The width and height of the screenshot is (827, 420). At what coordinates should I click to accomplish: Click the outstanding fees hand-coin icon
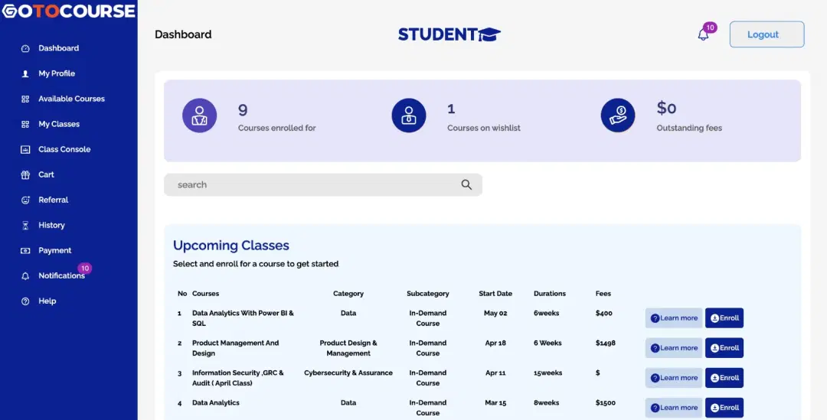617,116
